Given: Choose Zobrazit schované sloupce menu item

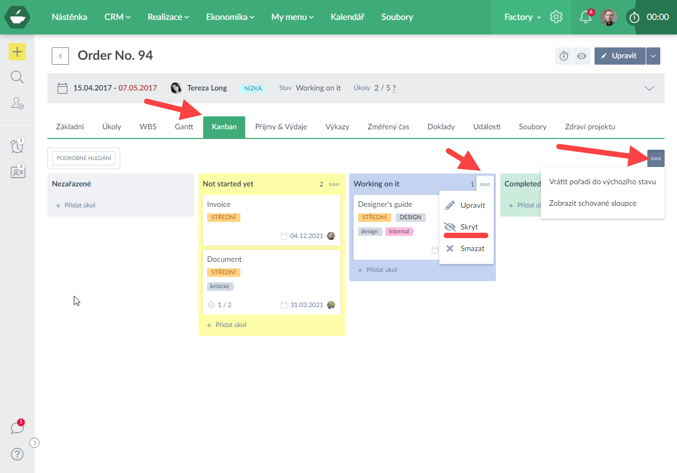Looking at the screenshot, I should (x=592, y=204).
